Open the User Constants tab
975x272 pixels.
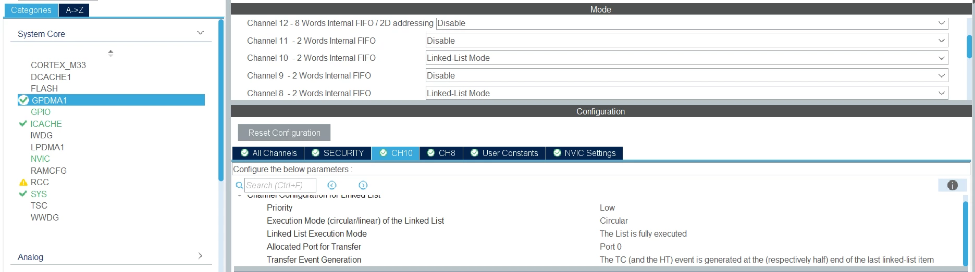tap(504, 153)
